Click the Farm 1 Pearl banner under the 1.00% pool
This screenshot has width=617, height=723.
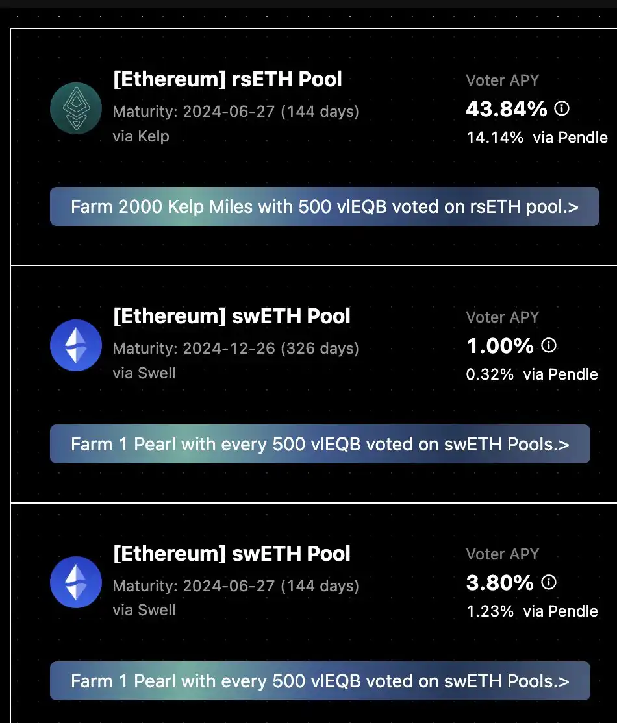(320, 444)
